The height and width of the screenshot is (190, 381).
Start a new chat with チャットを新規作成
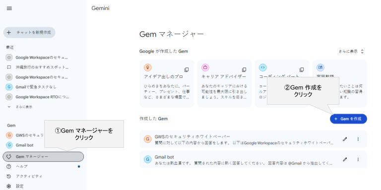tap(29, 33)
